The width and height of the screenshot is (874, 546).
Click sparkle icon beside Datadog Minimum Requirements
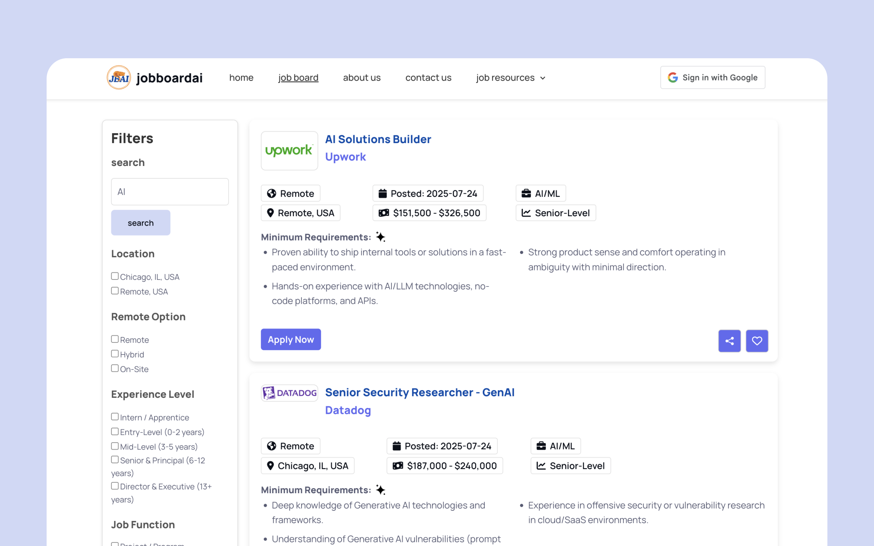tap(381, 490)
